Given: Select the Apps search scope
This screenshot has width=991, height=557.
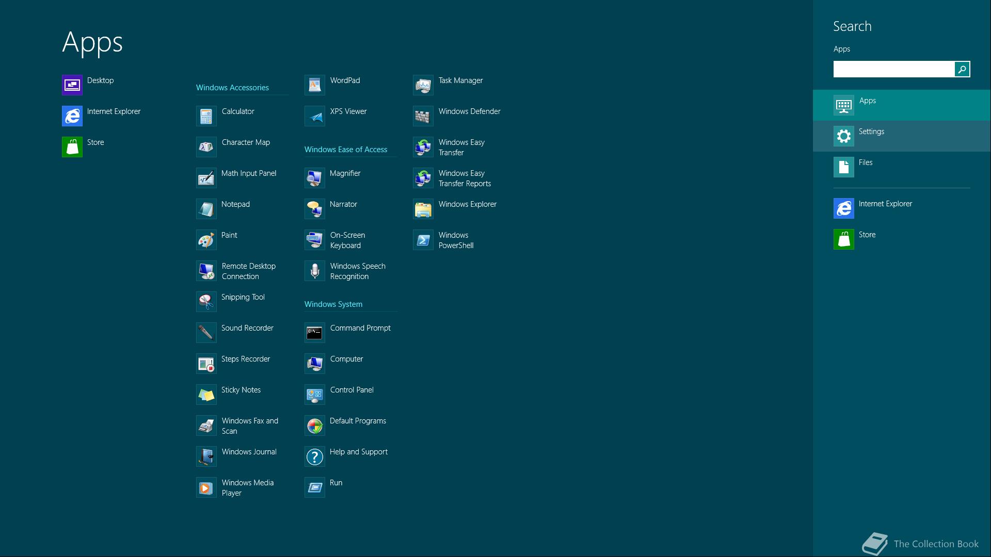Looking at the screenshot, I should (x=902, y=105).
